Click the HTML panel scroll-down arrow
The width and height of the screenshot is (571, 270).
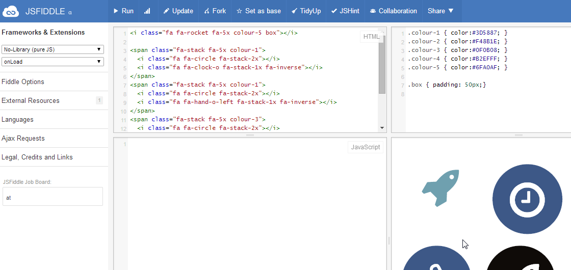pos(382,128)
